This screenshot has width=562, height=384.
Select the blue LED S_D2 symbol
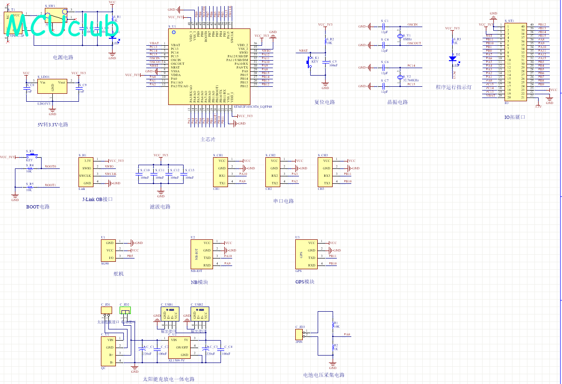[x=452, y=59]
